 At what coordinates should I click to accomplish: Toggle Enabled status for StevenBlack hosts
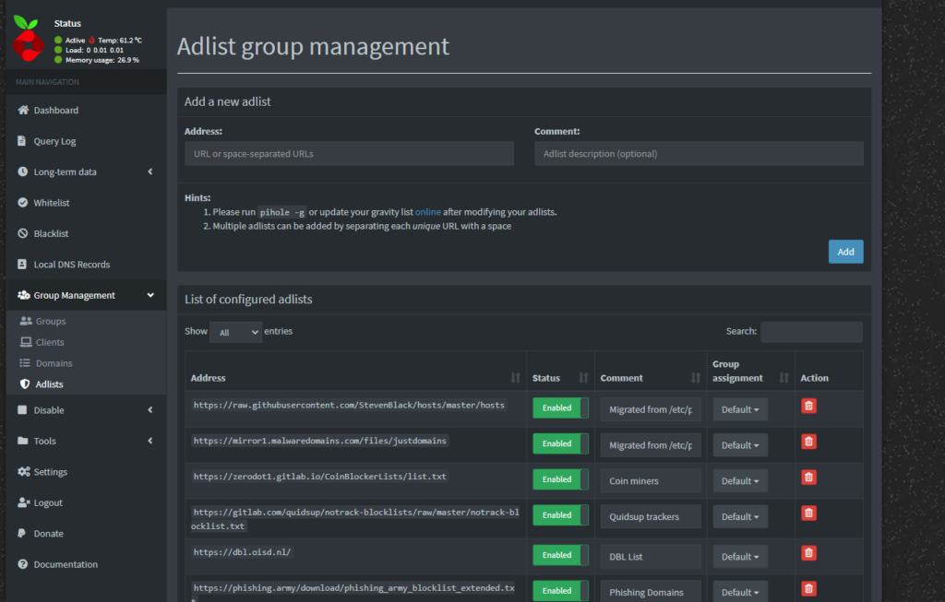(x=560, y=408)
